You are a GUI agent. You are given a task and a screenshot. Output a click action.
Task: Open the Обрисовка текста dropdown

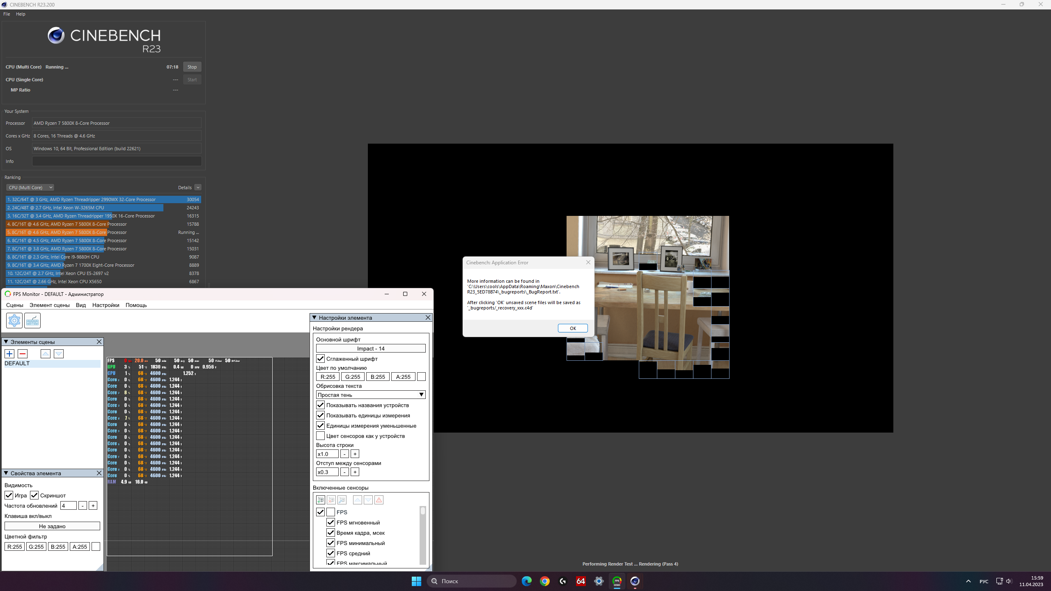[x=370, y=395]
